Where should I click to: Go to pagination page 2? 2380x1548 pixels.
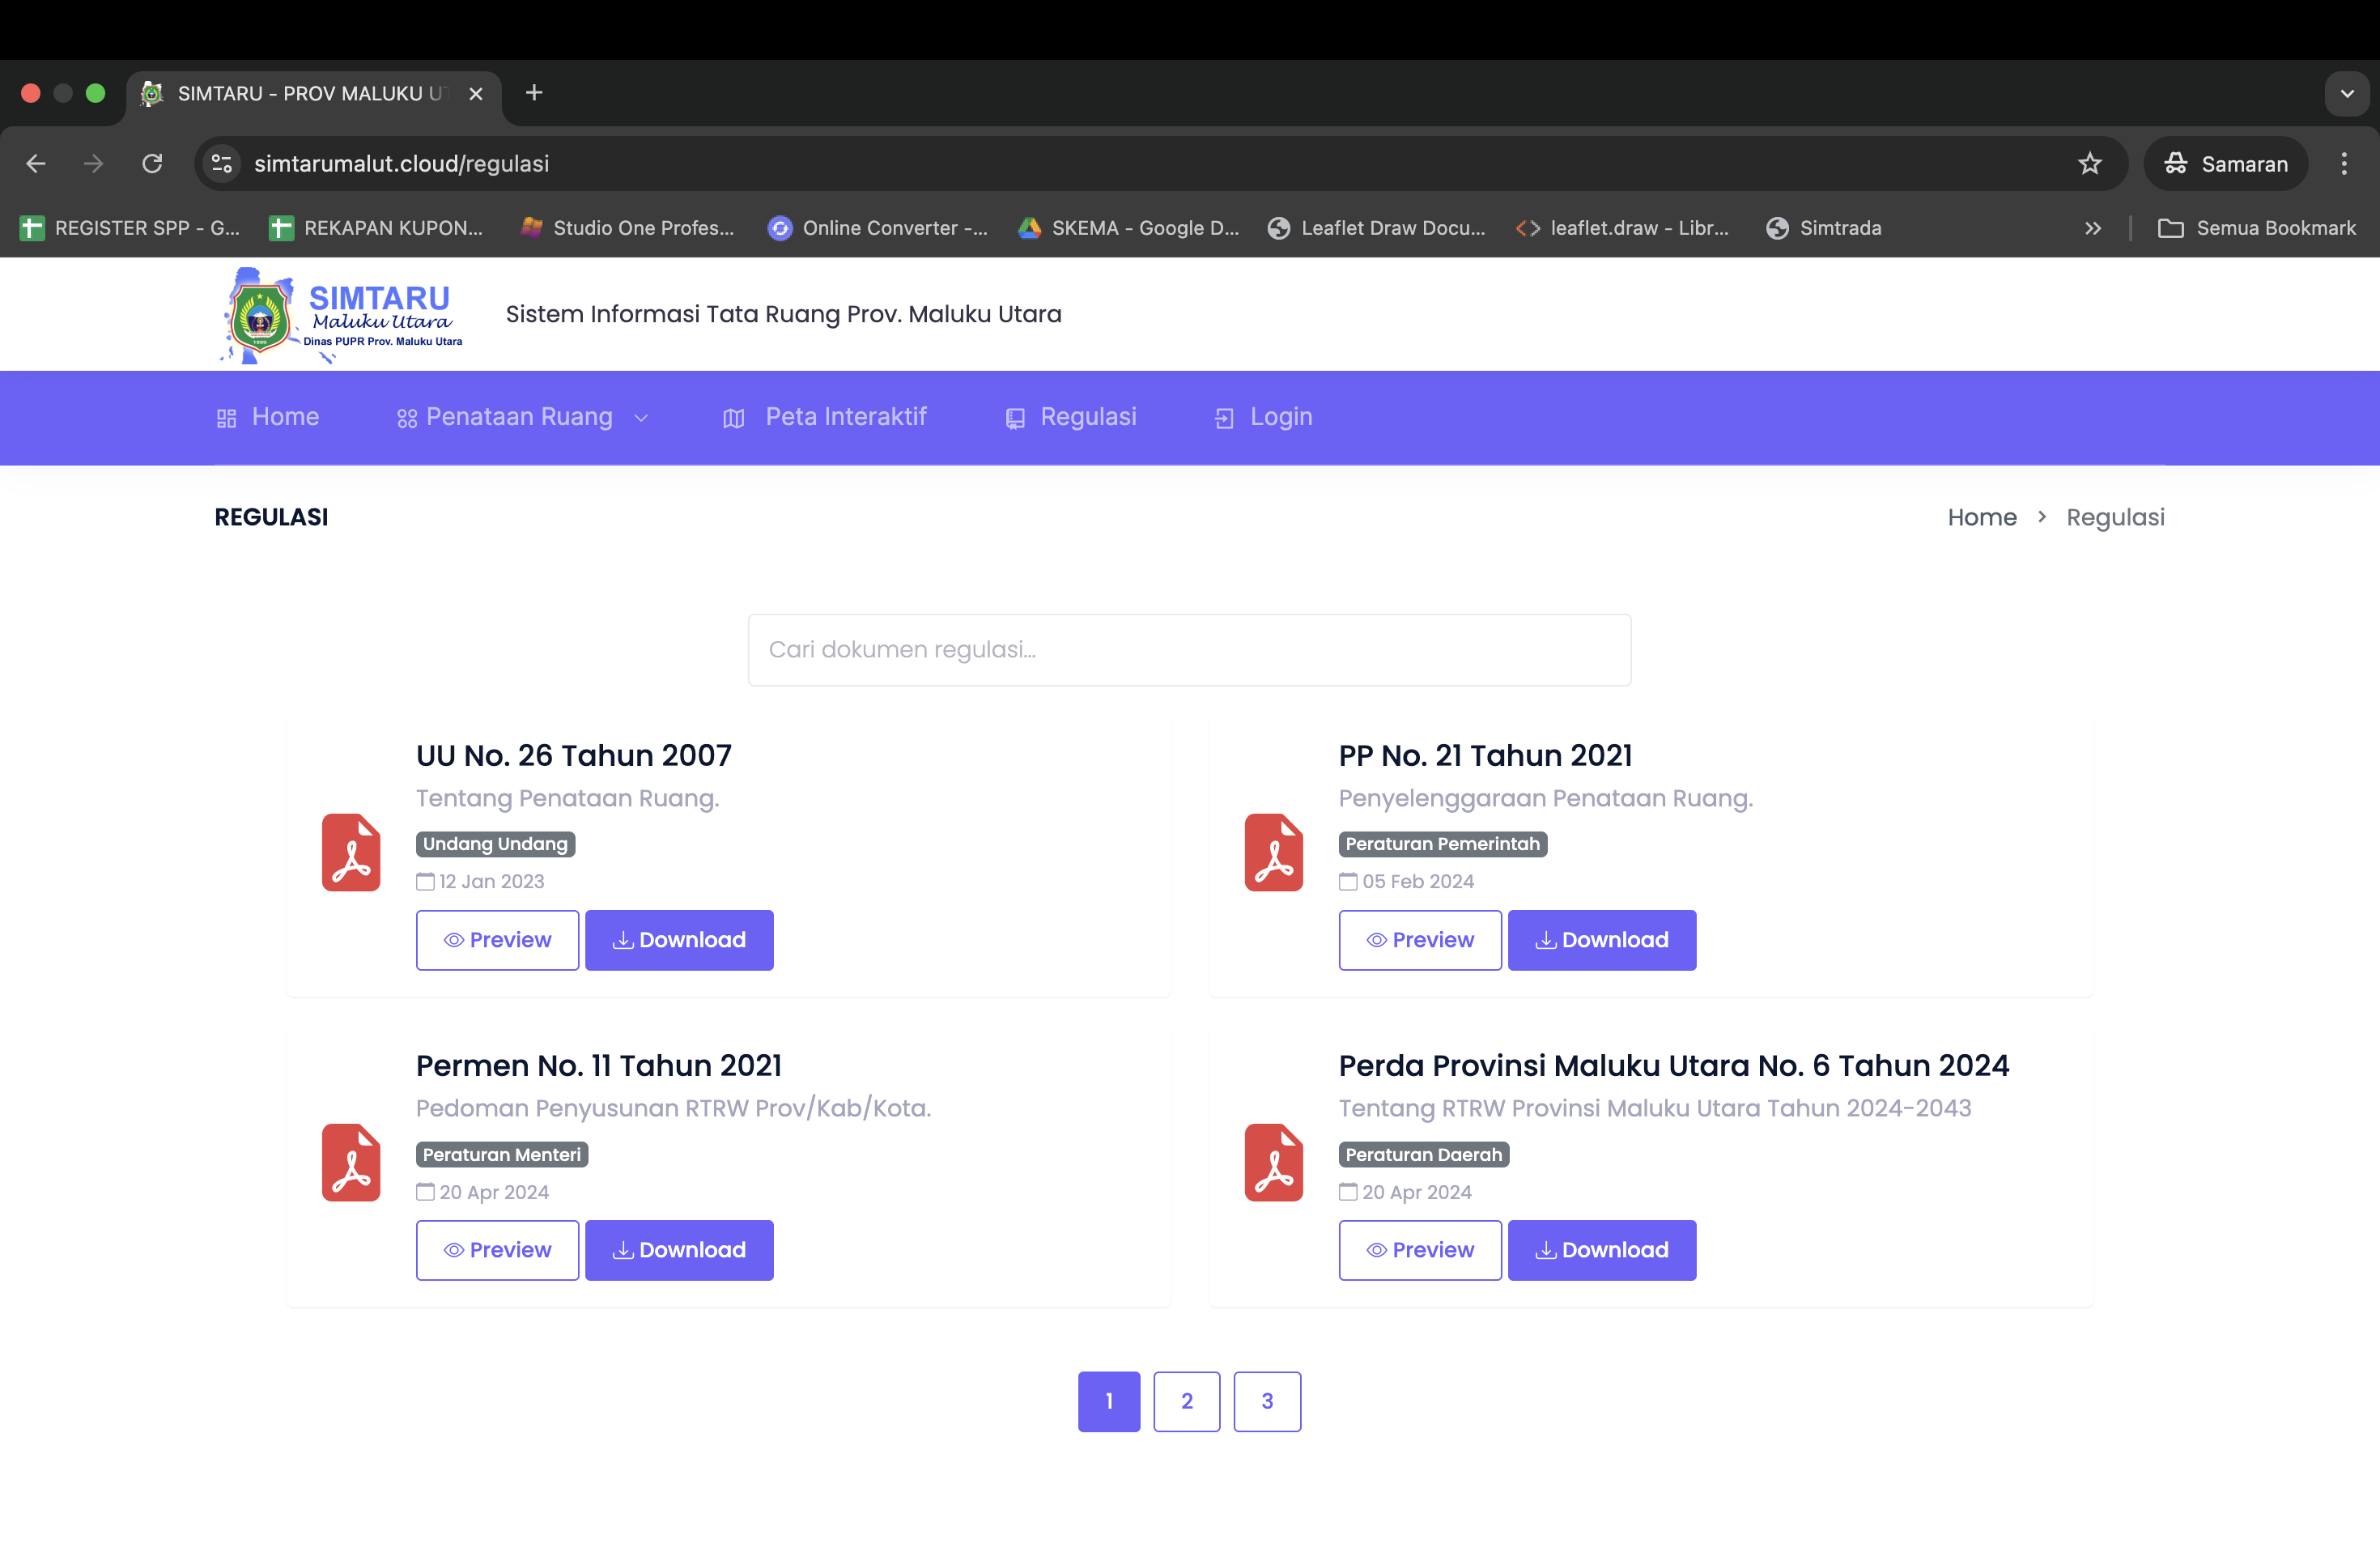[x=1186, y=1401]
